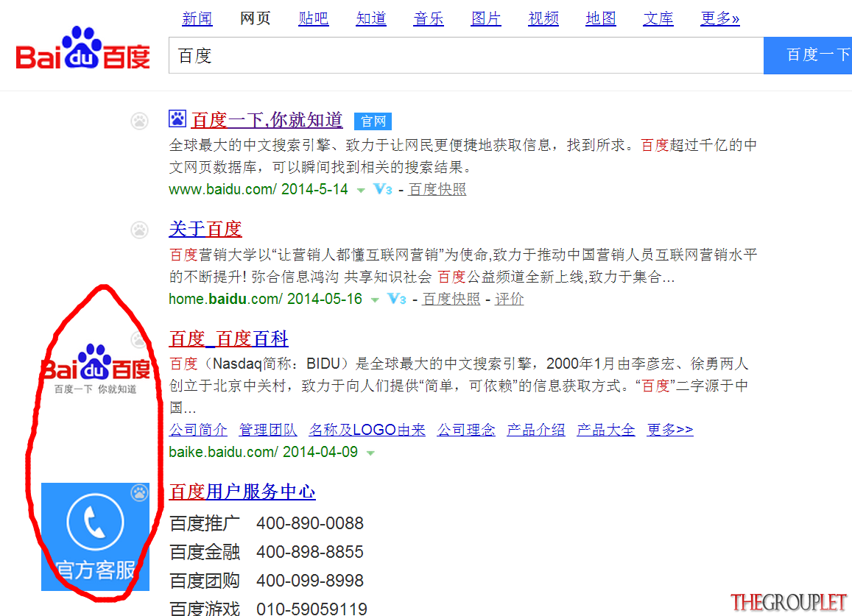
Task: Click the 官方客服 phone icon tile
Action: point(95,537)
